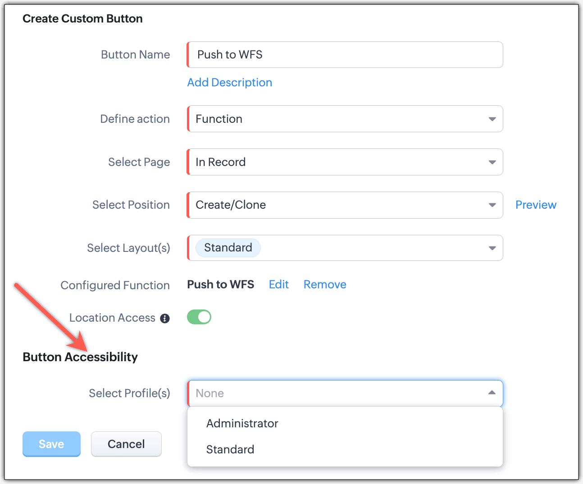Click the Add Description link

click(x=229, y=82)
